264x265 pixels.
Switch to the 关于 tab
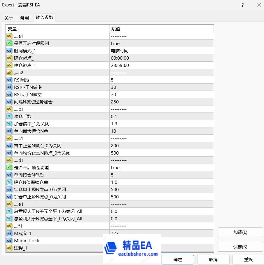9,18
